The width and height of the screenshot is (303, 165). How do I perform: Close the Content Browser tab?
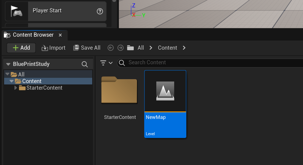pos(60,35)
